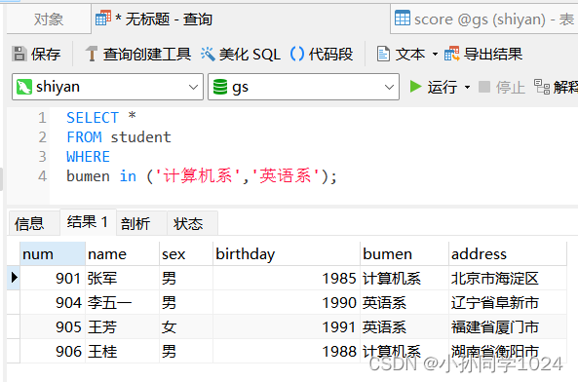
Task: Select the 结果 1 tab
Action: (x=88, y=222)
